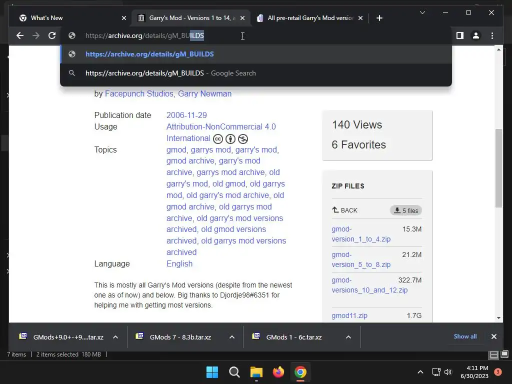Open Chrome three-dot menu

492,35
